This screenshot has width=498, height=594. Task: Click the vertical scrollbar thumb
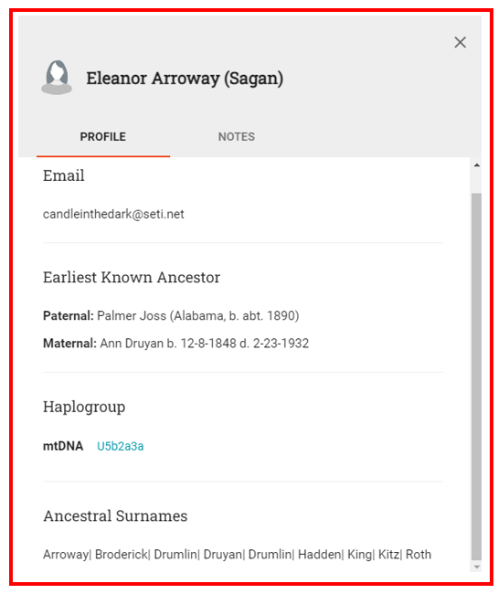click(x=476, y=377)
